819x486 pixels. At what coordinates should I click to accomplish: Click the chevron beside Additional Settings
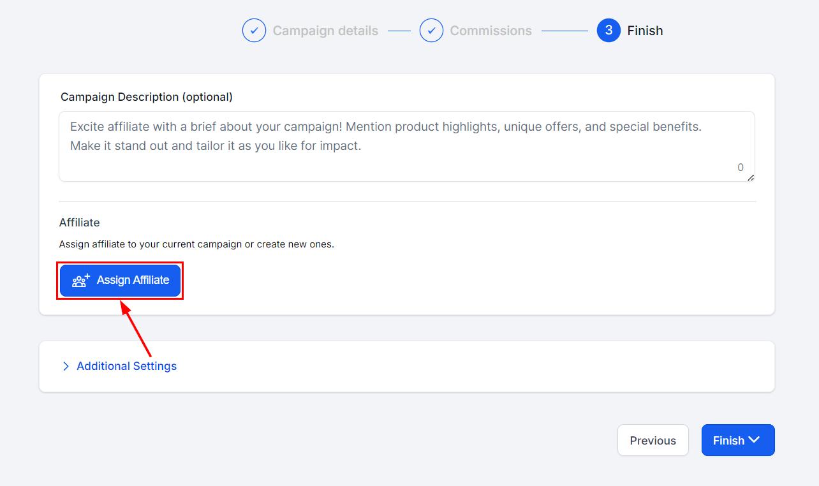pyautogui.click(x=66, y=366)
